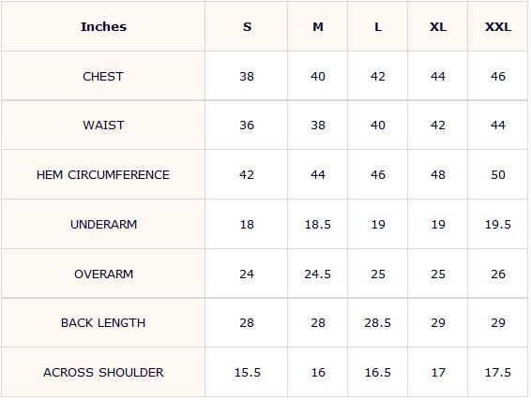Click across shoulder value 17.5 for XXL
This screenshot has height=400, width=531.
click(498, 373)
